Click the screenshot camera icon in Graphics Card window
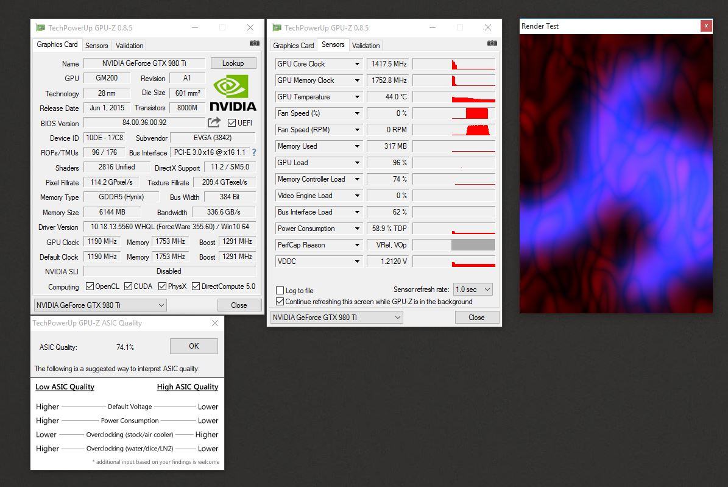The image size is (728, 487). (x=255, y=43)
